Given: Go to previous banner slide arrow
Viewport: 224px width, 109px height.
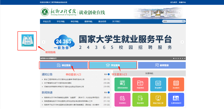Looking at the screenshot, I should coord(44,42).
